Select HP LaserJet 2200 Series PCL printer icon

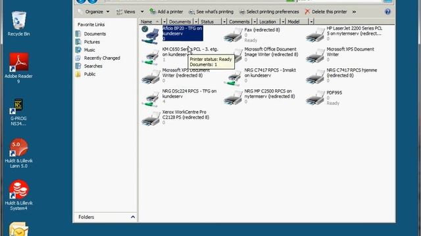click(x=315, y=35)
